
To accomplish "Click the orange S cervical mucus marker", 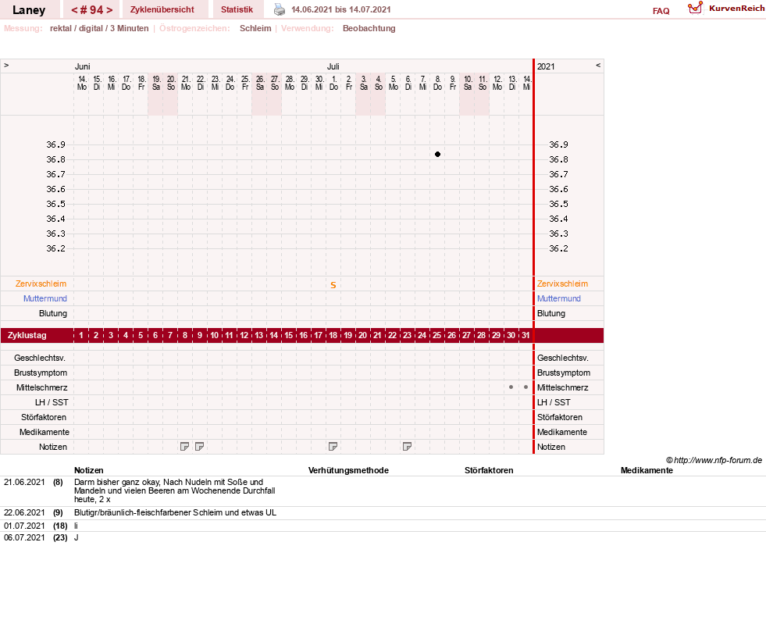I will 333,285.
